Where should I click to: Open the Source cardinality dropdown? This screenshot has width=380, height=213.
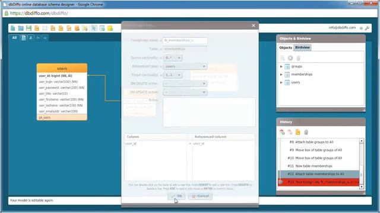[x=173, y=58]
